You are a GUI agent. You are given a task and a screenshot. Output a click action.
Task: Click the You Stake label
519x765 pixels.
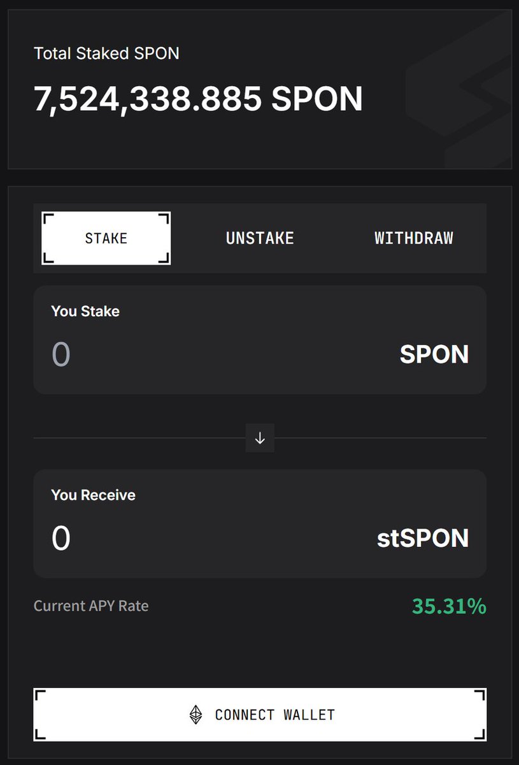click(x=85, y=311)
